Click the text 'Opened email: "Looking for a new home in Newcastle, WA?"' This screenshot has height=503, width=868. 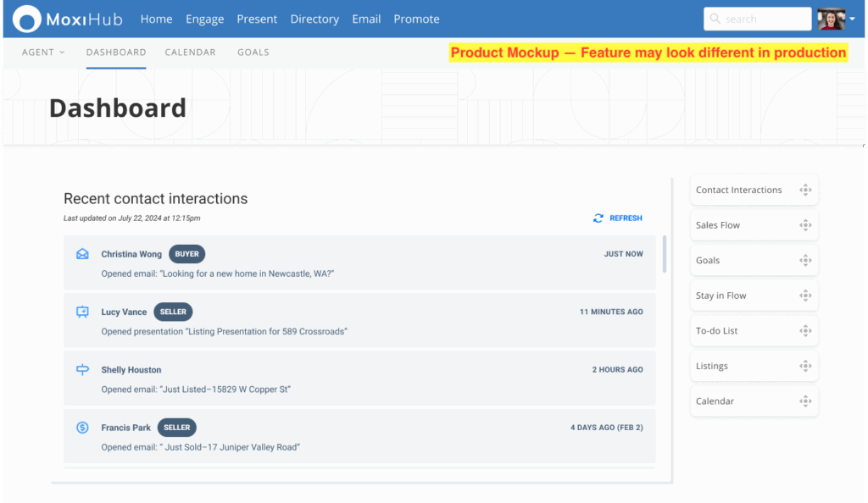[218, 274]
